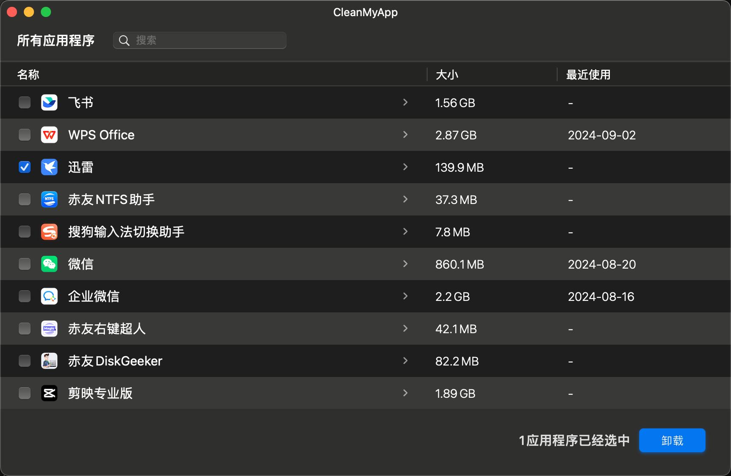The width and height of the screenshot is (731, 476).
Task: Check the 飞书 checkbox
Action: click(25, 102)
